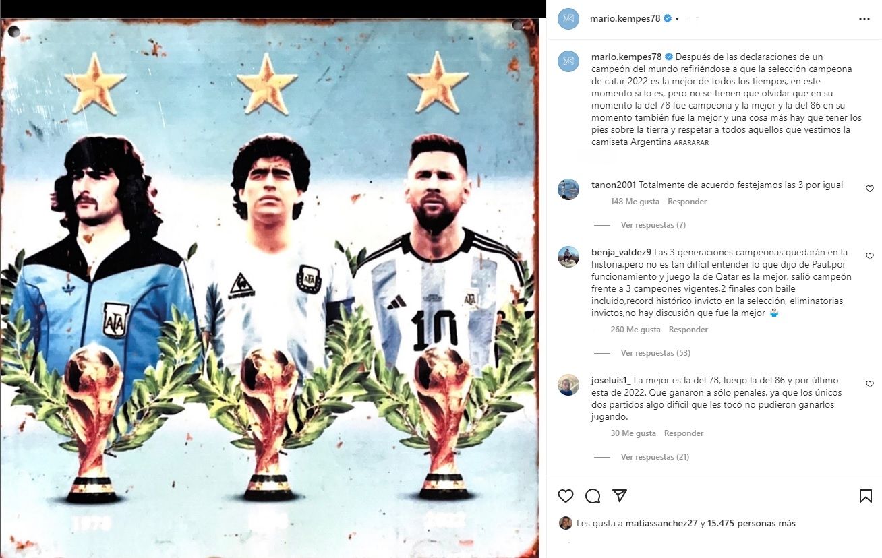Open the matiassanchez27 profile link

coord(661,523)
